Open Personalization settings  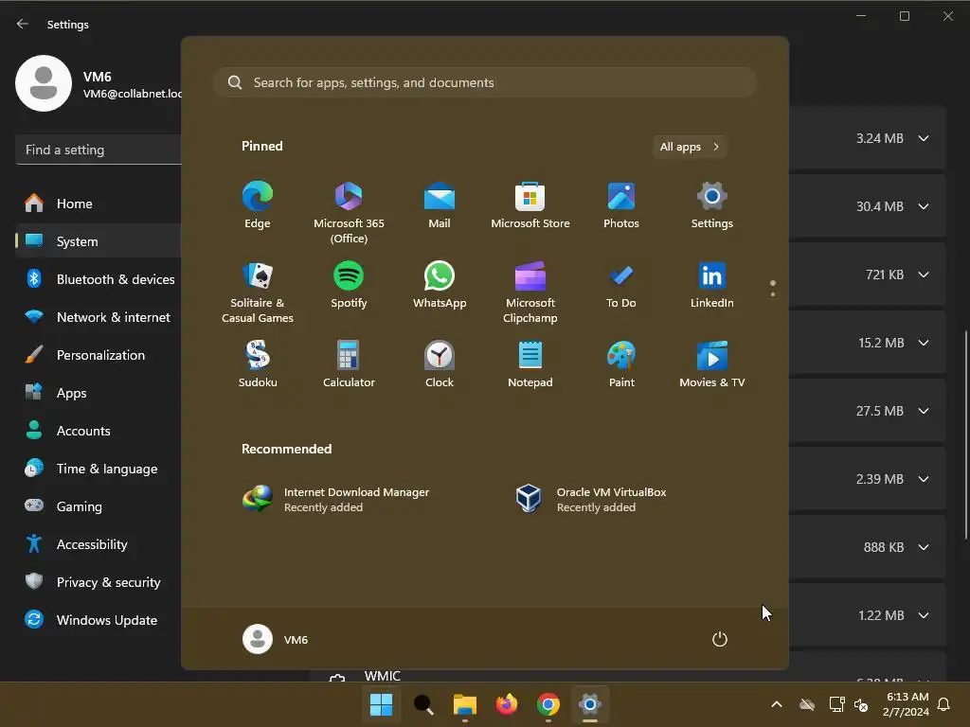pyautogui.click(x=99, y=355)
